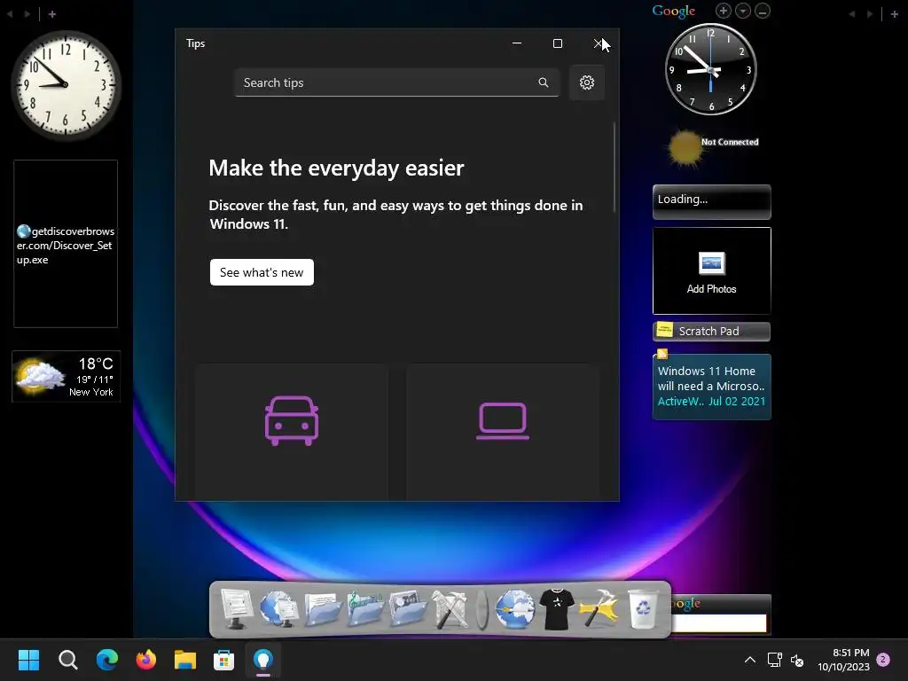Open the notification badge showing 2
The height and width of the screenshot is (681, 908).
(x=883, y=660)
